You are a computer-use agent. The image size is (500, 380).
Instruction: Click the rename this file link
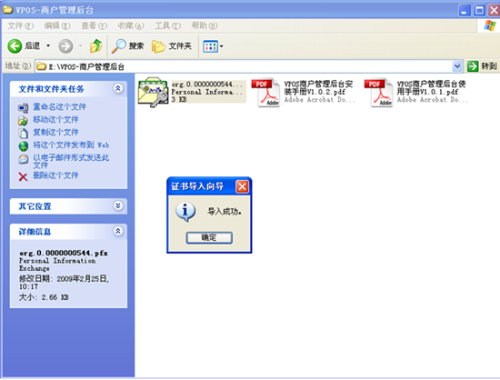[x=60, y=106]
